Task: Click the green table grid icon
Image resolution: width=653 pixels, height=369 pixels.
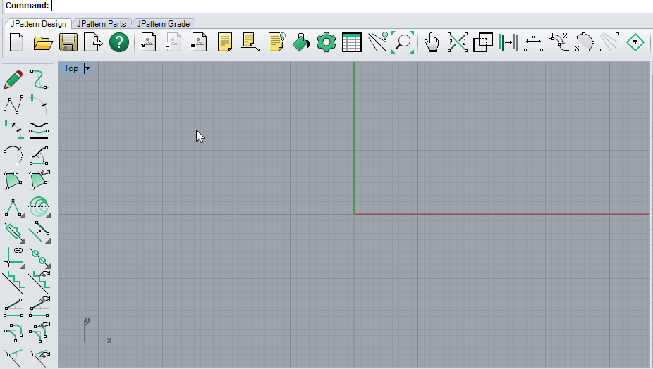Action: tap(351, 43)
